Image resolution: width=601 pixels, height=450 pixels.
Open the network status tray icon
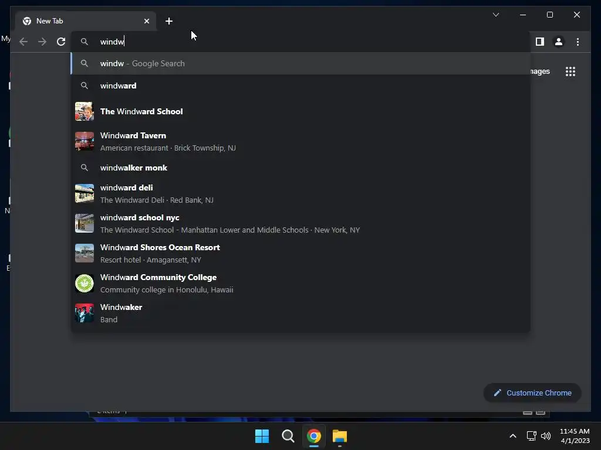point(531,436)
